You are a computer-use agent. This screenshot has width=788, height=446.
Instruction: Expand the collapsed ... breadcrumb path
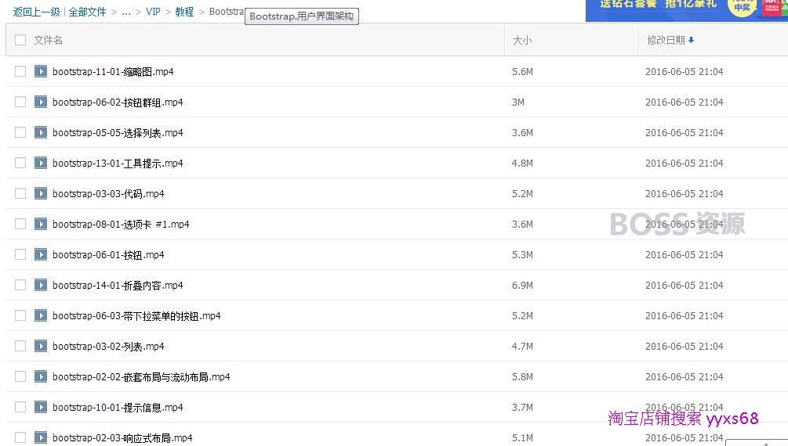click(x=126, y=12)
